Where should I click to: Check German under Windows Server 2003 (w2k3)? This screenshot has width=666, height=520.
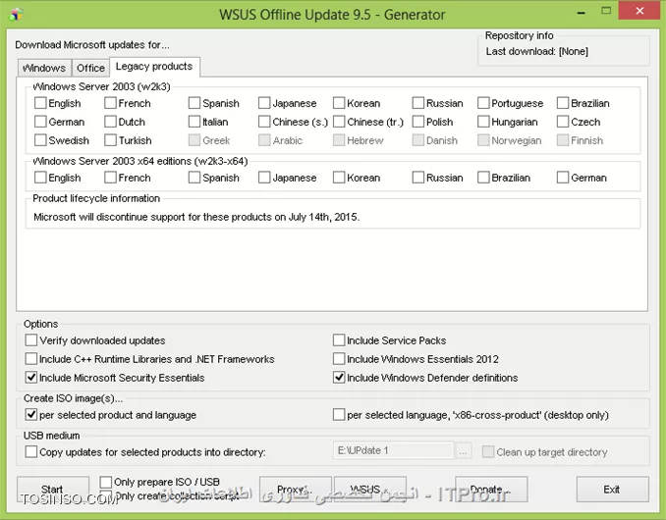pyautogui.click(x=40, y=122)
